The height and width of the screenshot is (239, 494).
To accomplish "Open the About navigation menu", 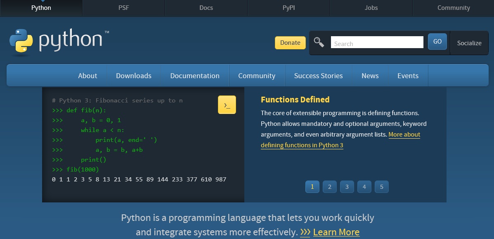I will (x=87, y=76).
